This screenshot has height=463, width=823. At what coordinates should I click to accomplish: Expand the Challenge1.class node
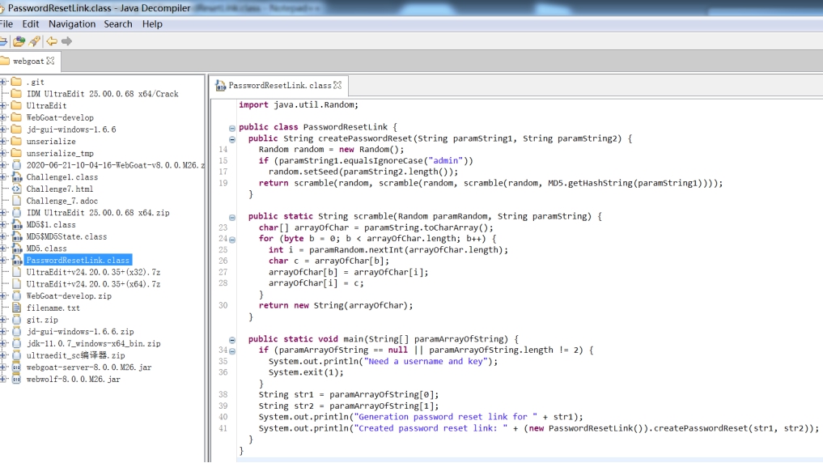pyautogui.click(x=4, y=177)
